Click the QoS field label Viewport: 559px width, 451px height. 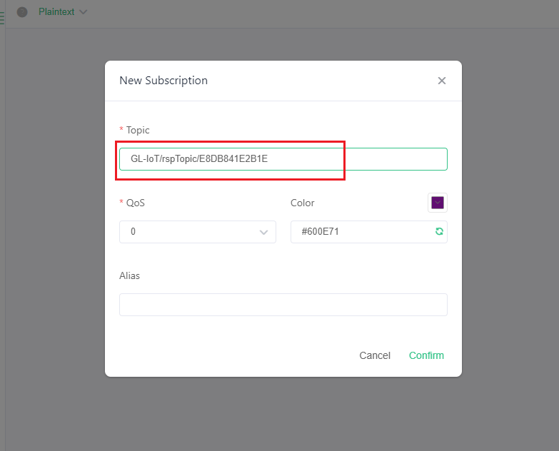point(136,203)
